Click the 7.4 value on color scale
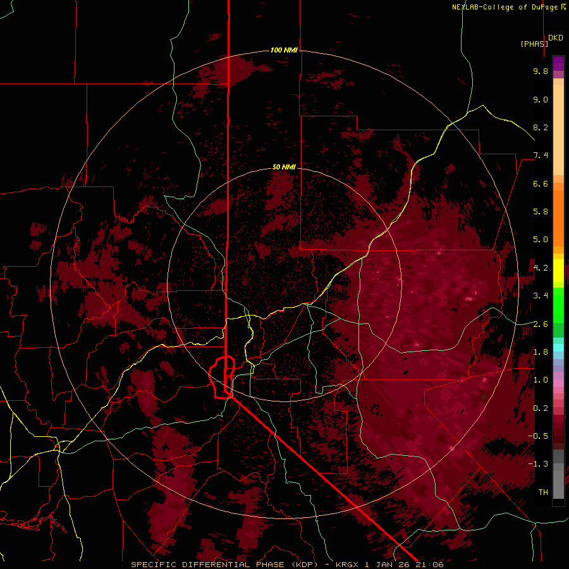 [x=541, y=156]
